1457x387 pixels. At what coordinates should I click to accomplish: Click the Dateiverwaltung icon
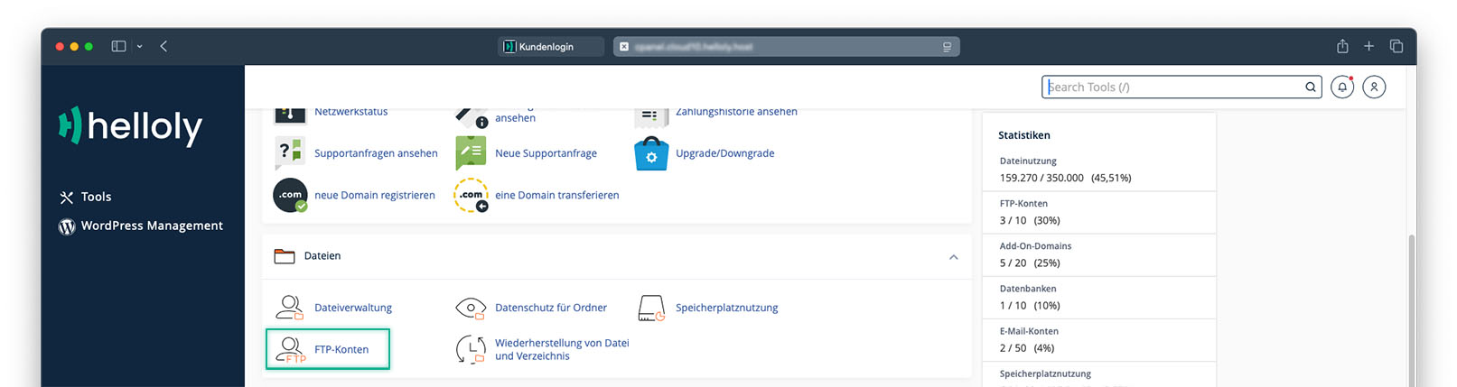(x=289, y=308)
